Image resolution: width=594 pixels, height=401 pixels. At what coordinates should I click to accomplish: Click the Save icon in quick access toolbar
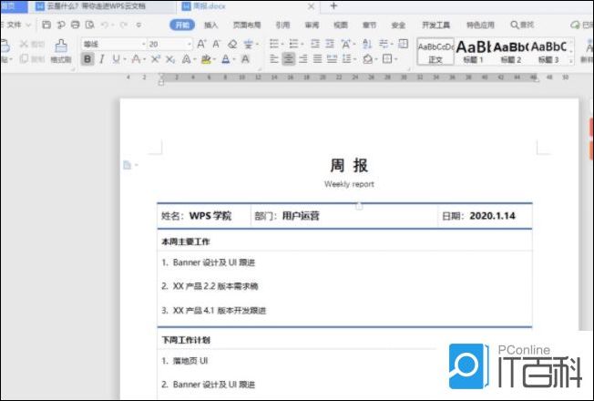tap(47, 25)
